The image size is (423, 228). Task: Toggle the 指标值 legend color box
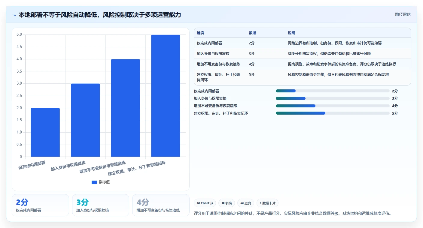(x=94, y=182)
